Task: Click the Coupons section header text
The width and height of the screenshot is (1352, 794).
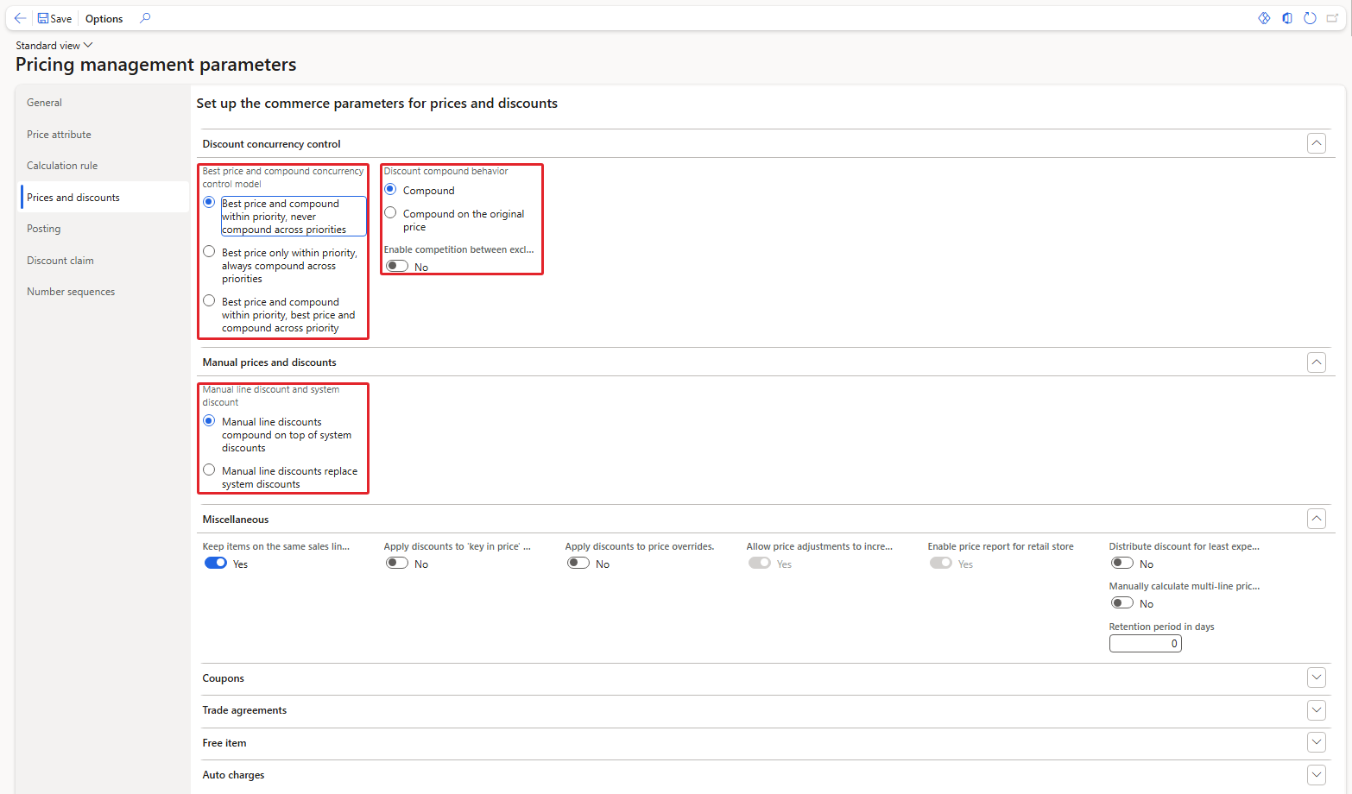Action: click(224, 678)
